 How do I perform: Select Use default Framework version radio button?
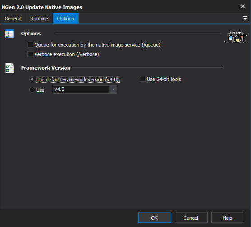[x=32, y=80]
